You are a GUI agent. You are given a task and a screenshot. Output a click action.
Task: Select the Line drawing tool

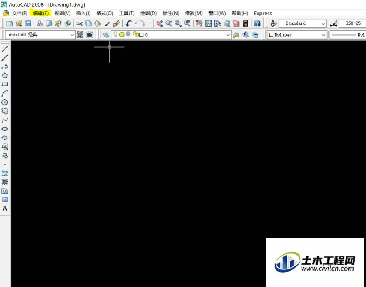(x=5, y=49)
